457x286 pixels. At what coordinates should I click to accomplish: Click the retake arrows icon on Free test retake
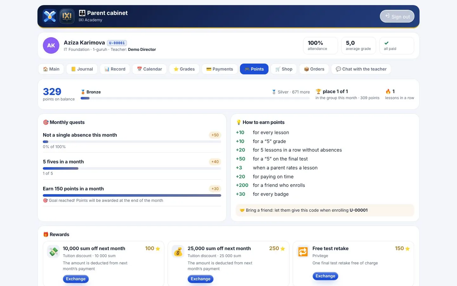(x=303, y=252)
